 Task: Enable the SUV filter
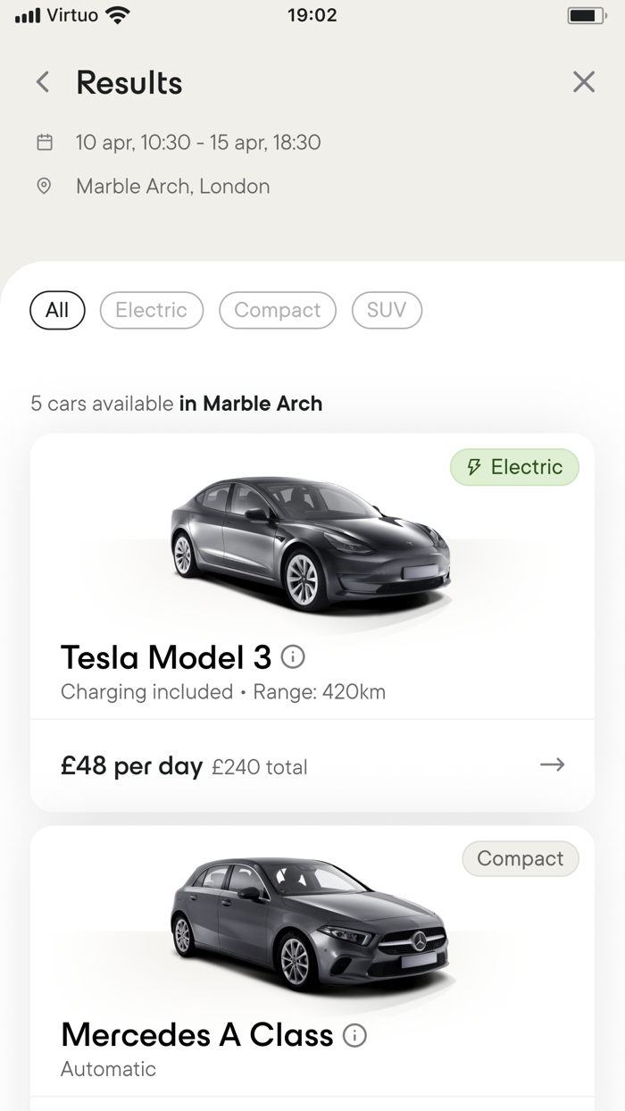[x=387, y=310]
